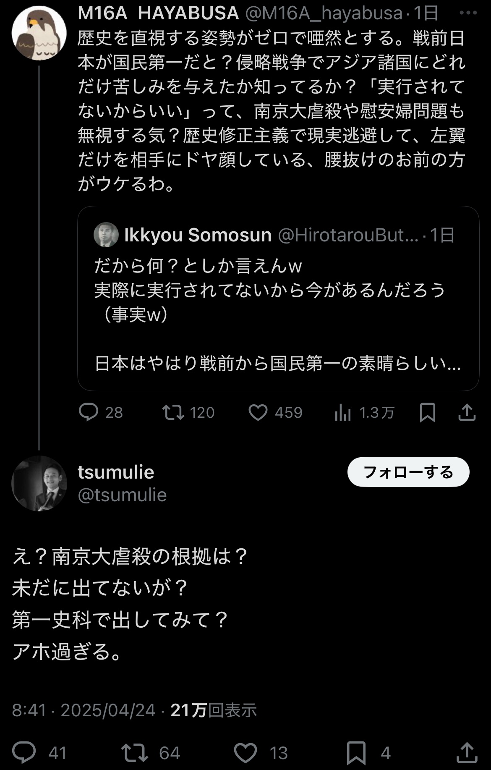Viewport: 491px width, 770px height.
Task: Like tsumulie's post with 13 likes
Action: (x=245, y=752)
